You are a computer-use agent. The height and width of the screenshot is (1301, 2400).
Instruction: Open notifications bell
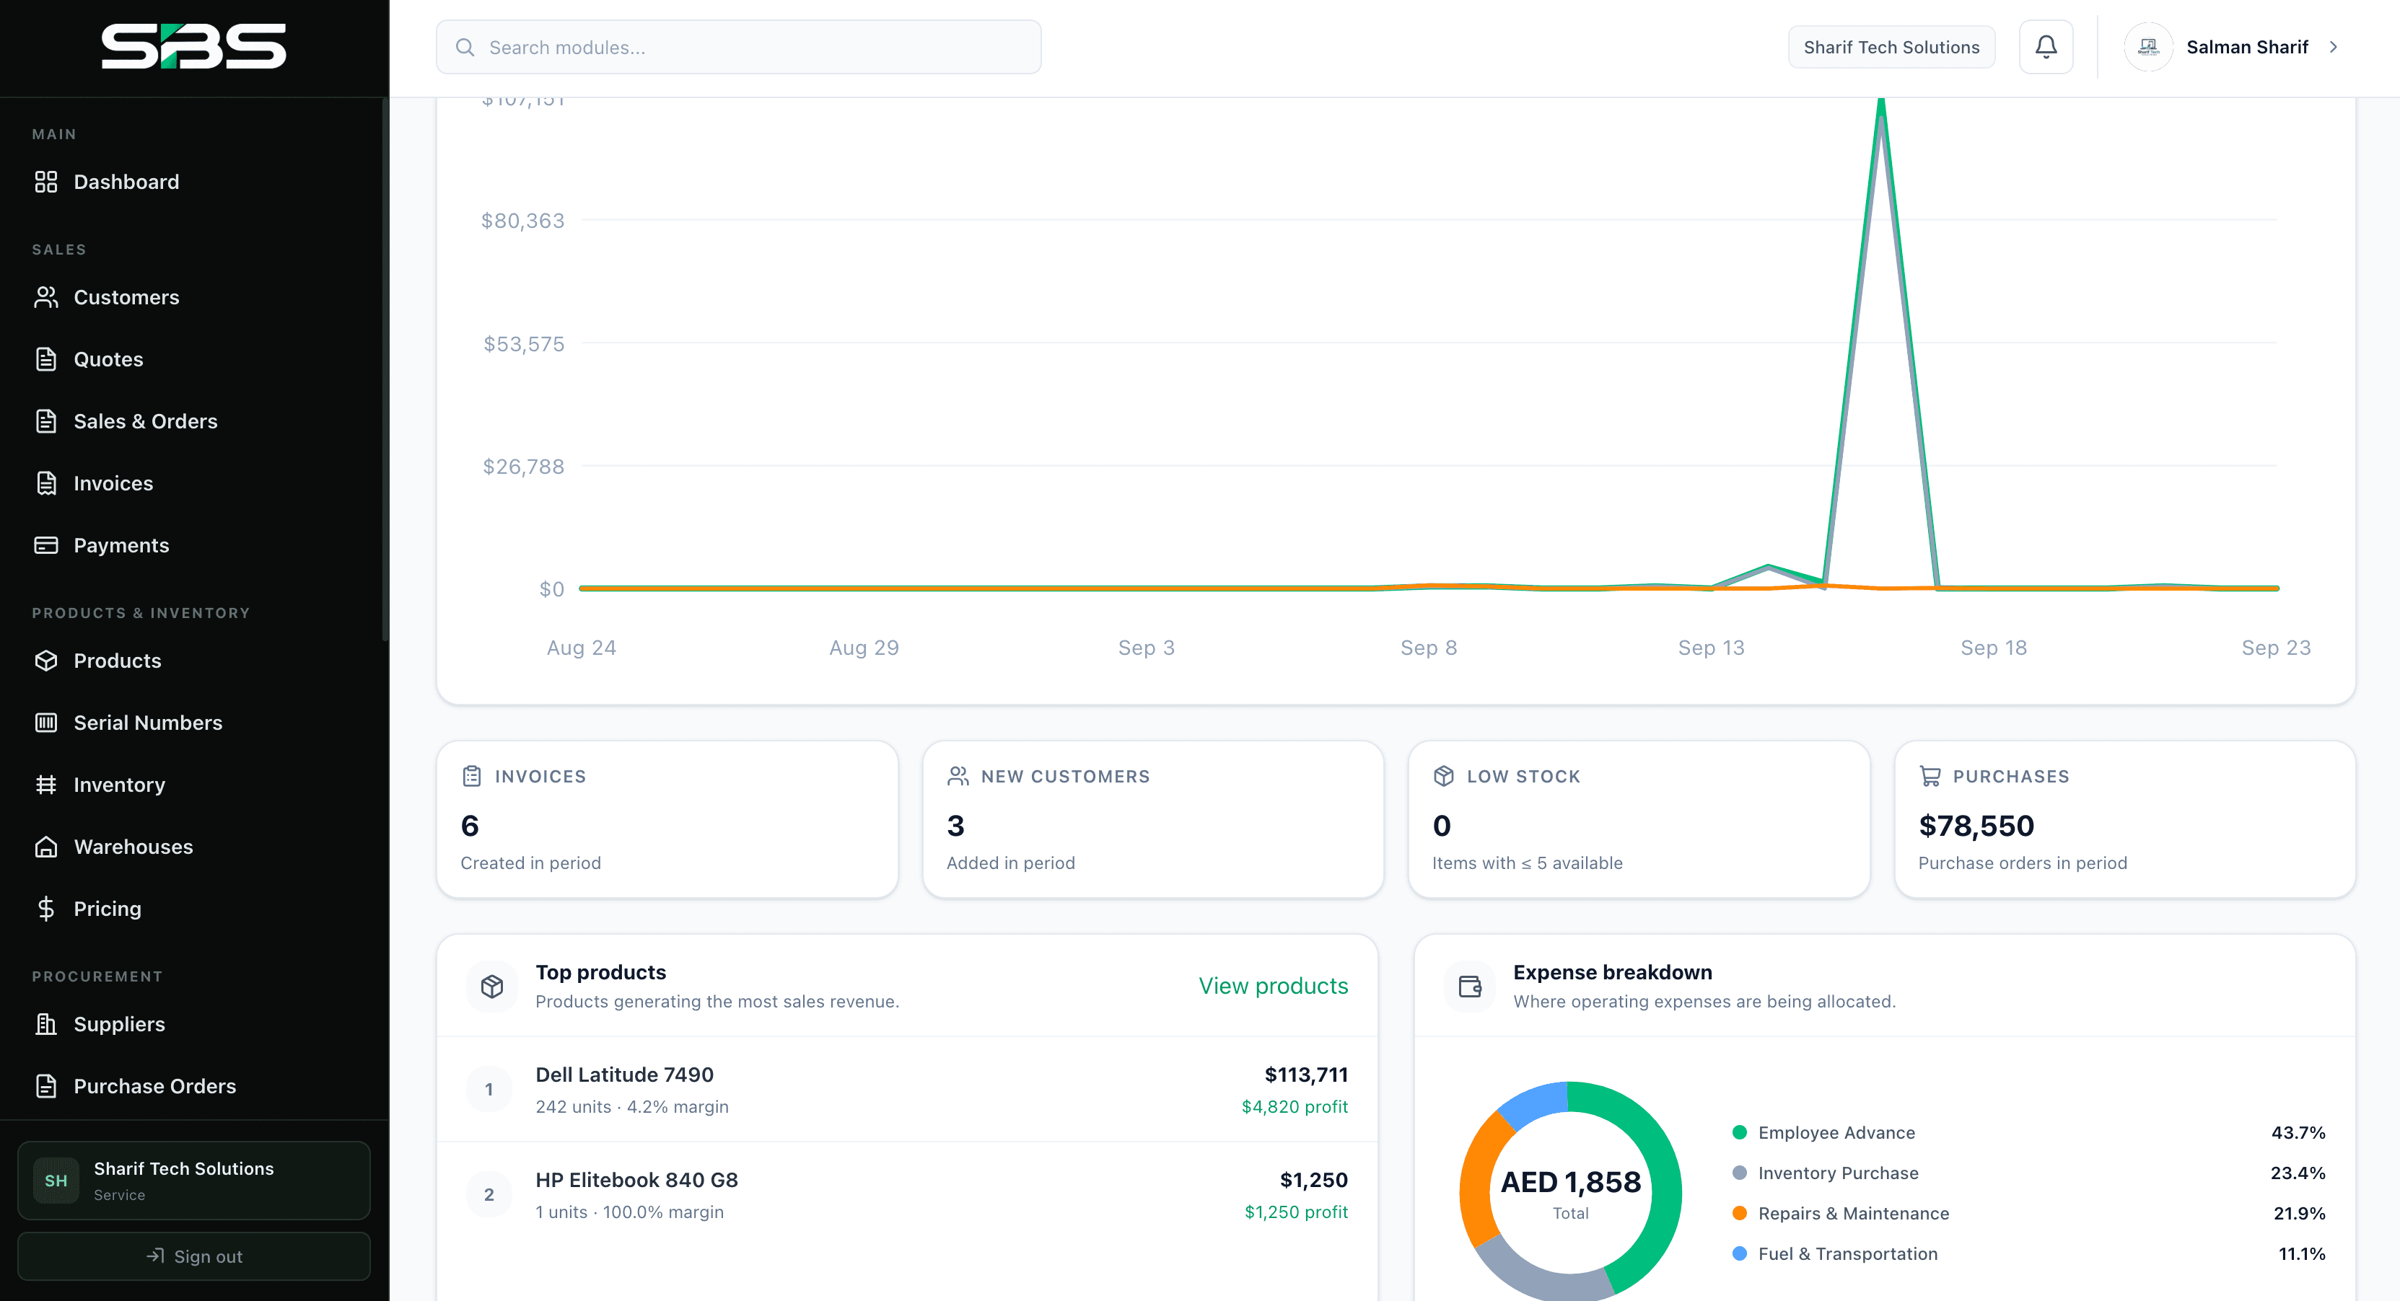[x=2046, y=47]
